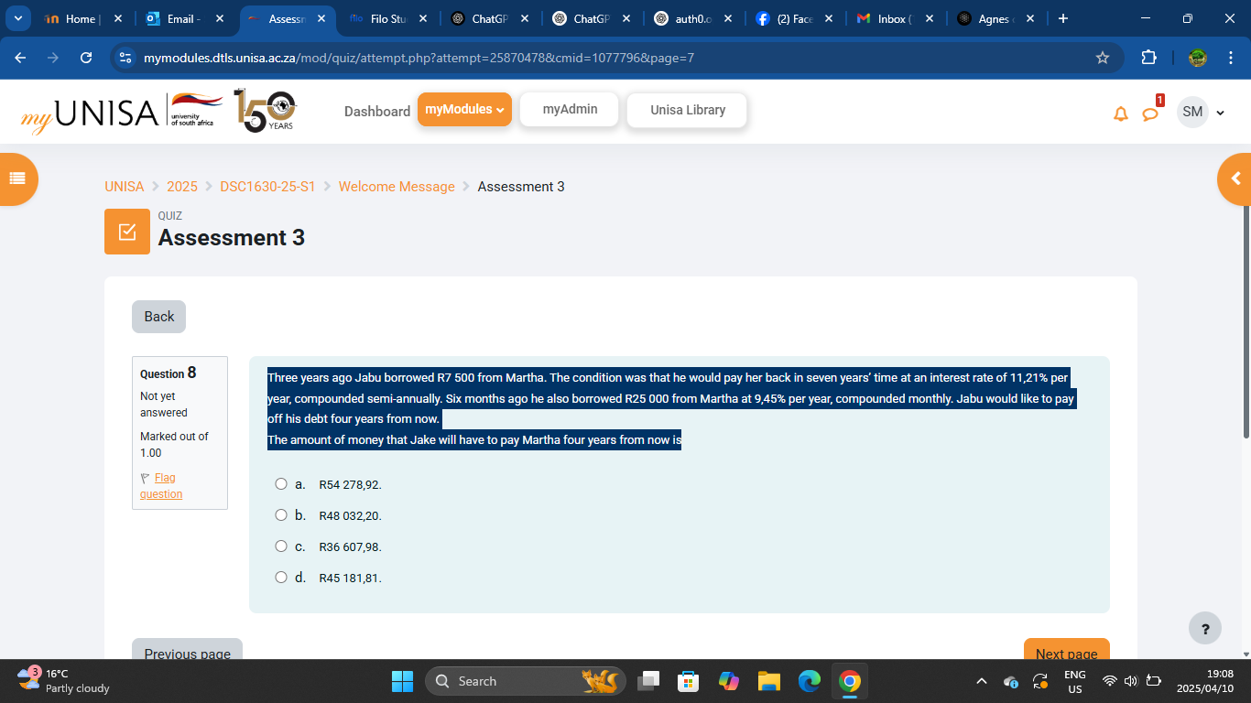Choose option d, R45 181,81
The width and height of the screenshot is (1251, 703).
281,577
